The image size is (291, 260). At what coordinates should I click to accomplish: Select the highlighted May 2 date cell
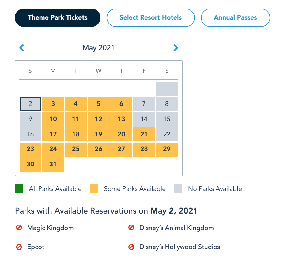click(30, 104)
